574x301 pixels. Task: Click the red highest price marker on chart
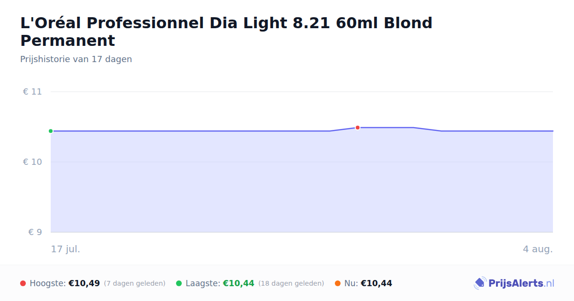click(357, 128)
